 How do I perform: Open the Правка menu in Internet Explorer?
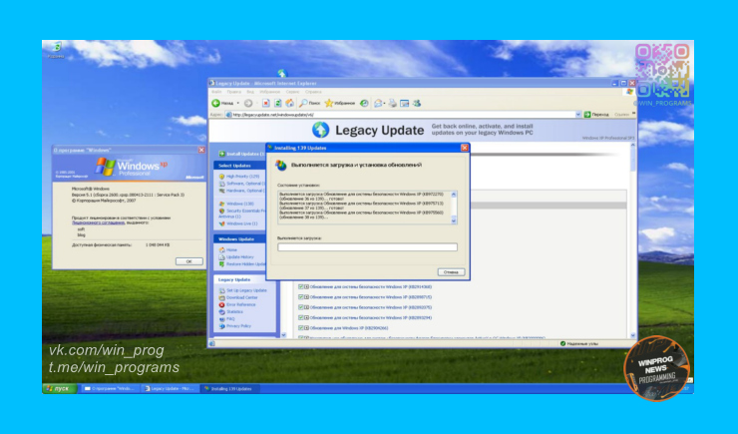(234, 92)
